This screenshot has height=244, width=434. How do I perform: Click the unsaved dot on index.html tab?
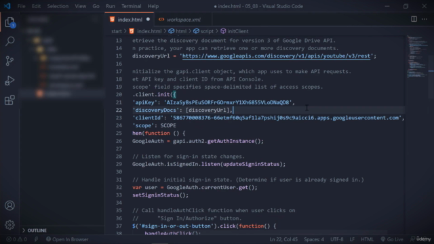point(148,20)
